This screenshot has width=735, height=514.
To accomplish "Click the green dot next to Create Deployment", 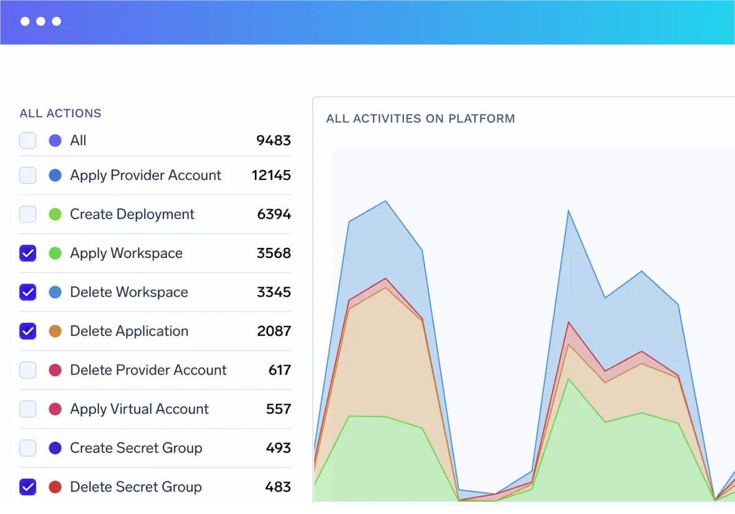I will pos(55,214).
